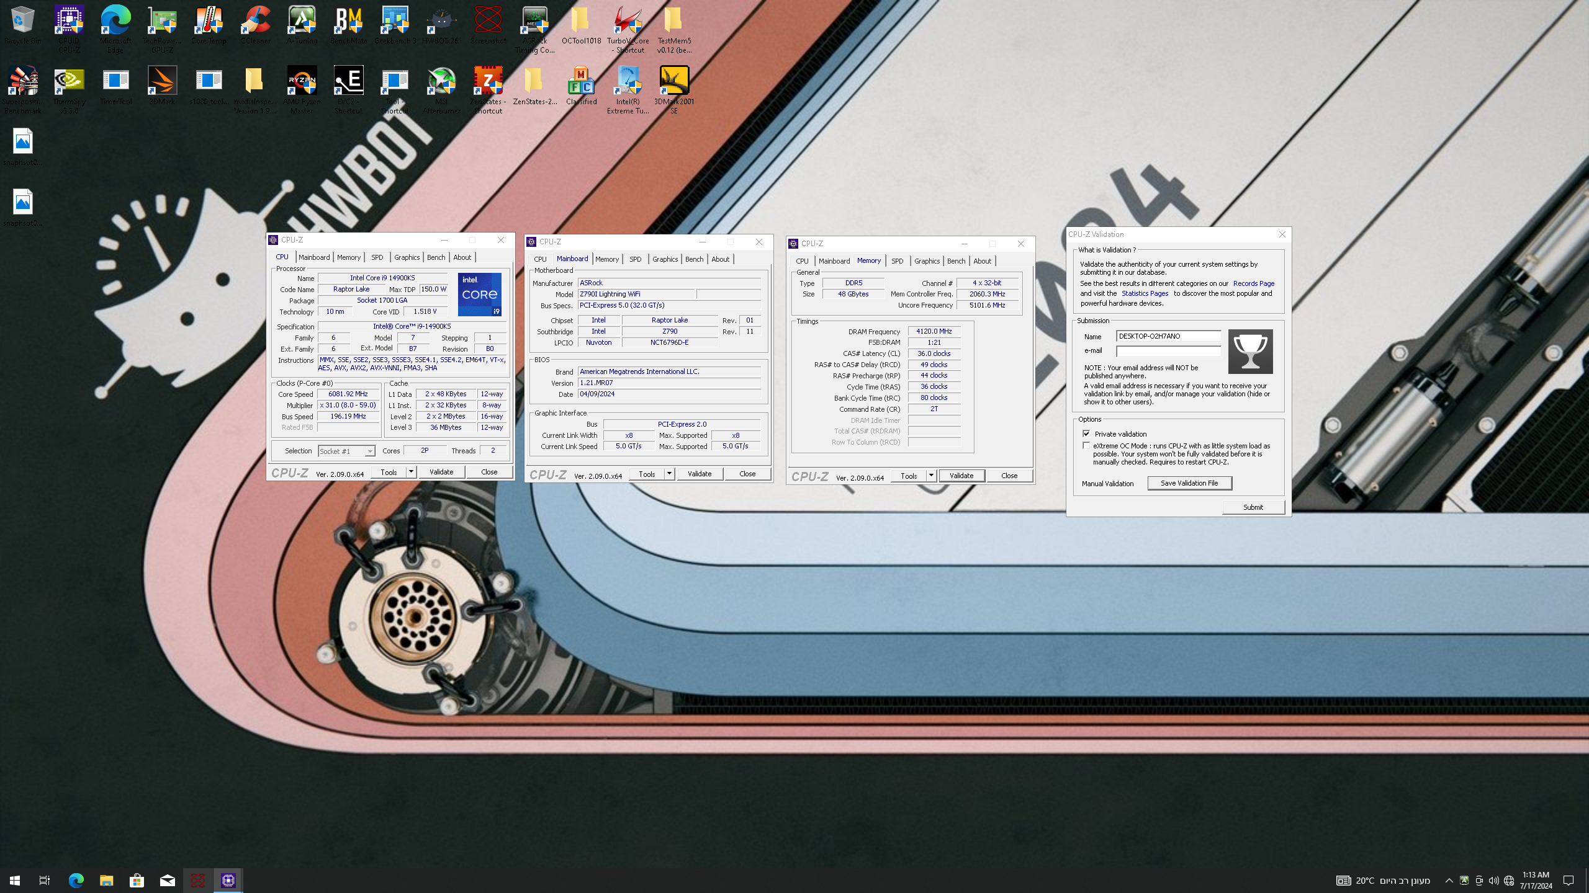Open Core Temp desktop icon
This screenshot has height=893, width=1589.
(x=209, y=25)
